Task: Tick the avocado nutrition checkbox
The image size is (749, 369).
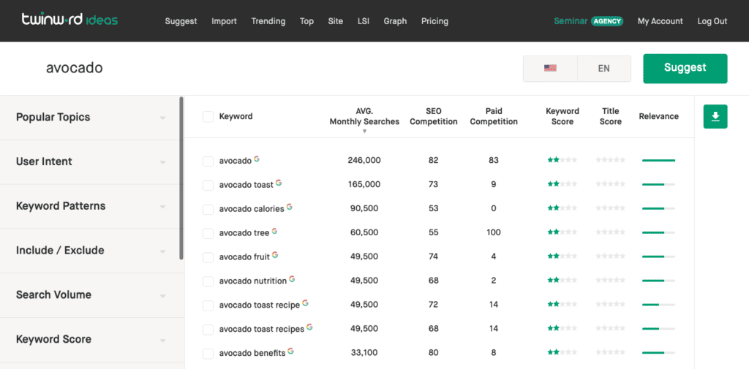Action: pyautogui.click(x=208, y=281)
